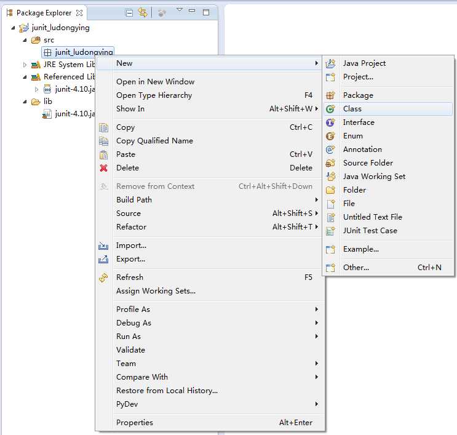Click Copy Qualified Name icon
Image resolution: width=457 pixels, height=435 pixels.
click(103, 141)
